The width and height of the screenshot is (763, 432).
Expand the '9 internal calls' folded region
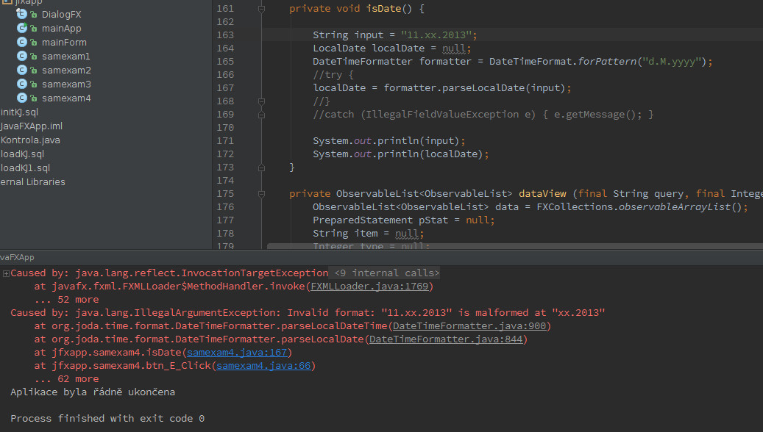click(x=383, y=273)
